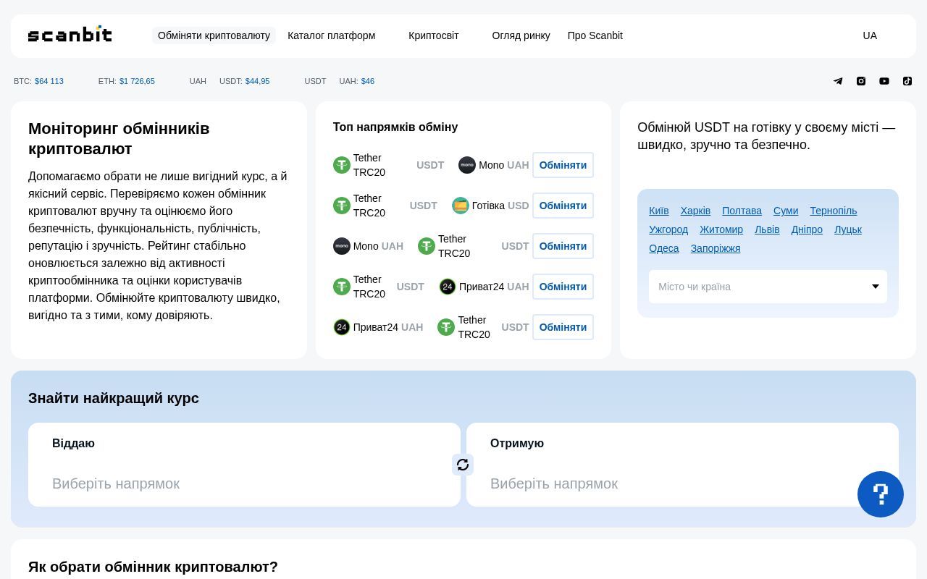Open the Огляд ринку menu item
Image resolution: width=927 pixels, height=579 pixels.
pyautogui.click(x=521, y=35)
